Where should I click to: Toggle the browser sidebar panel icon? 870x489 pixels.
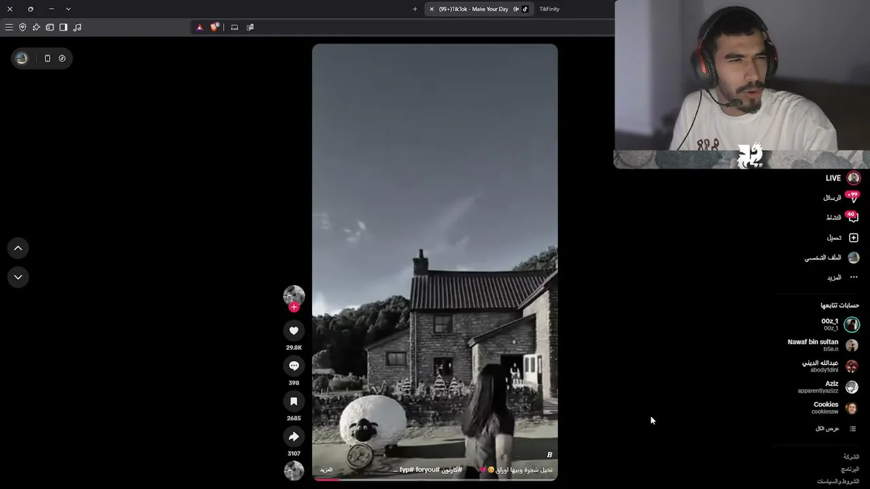click(63, 27)
